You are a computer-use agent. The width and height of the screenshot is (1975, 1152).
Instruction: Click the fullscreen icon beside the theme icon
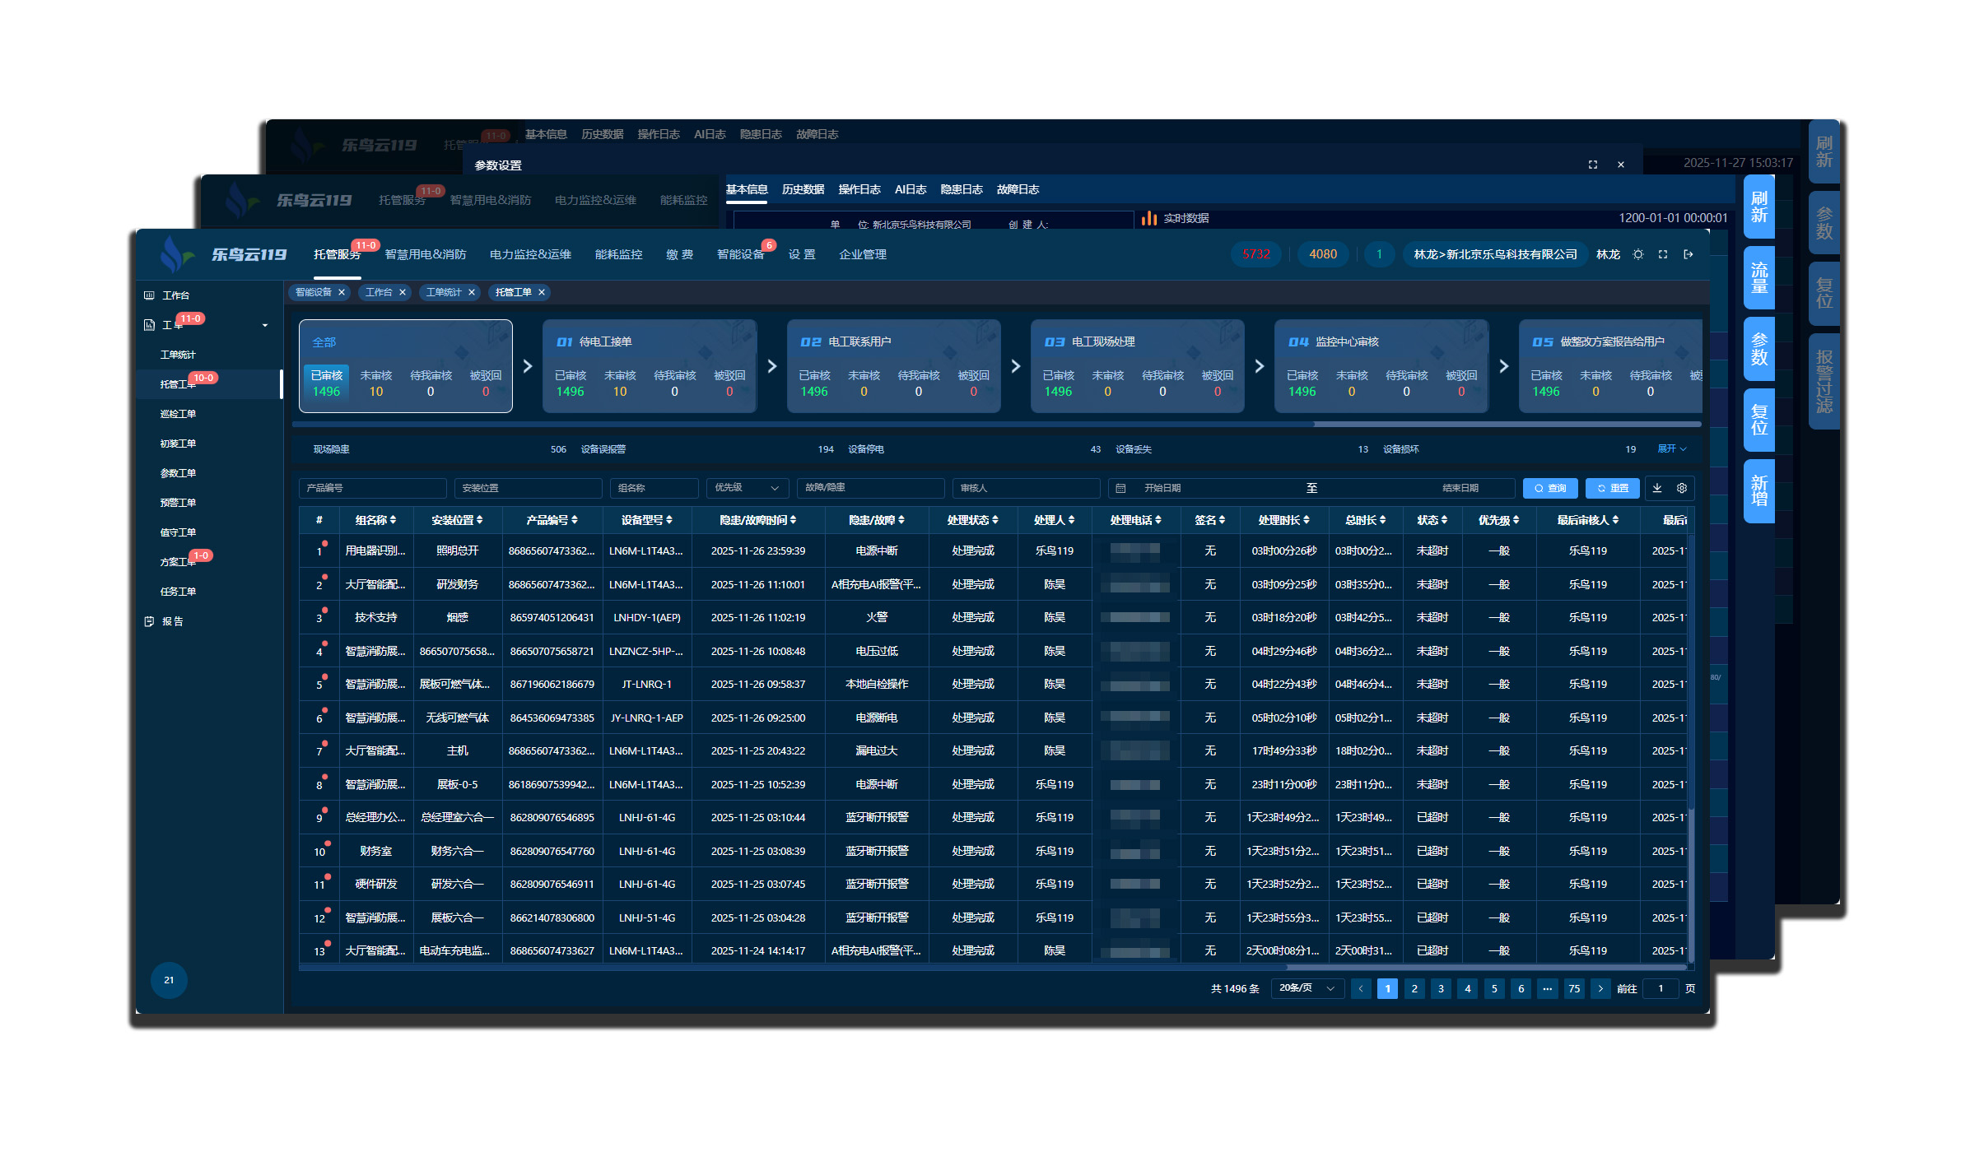(x=1663, y=255)
